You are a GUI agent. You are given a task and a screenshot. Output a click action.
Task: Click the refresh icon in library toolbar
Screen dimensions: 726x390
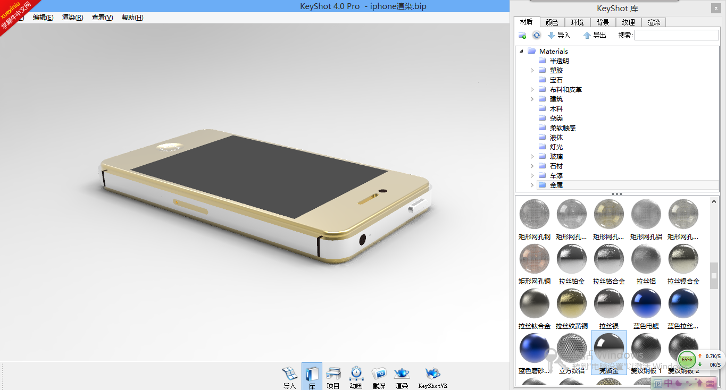click(x=537, y=35)
